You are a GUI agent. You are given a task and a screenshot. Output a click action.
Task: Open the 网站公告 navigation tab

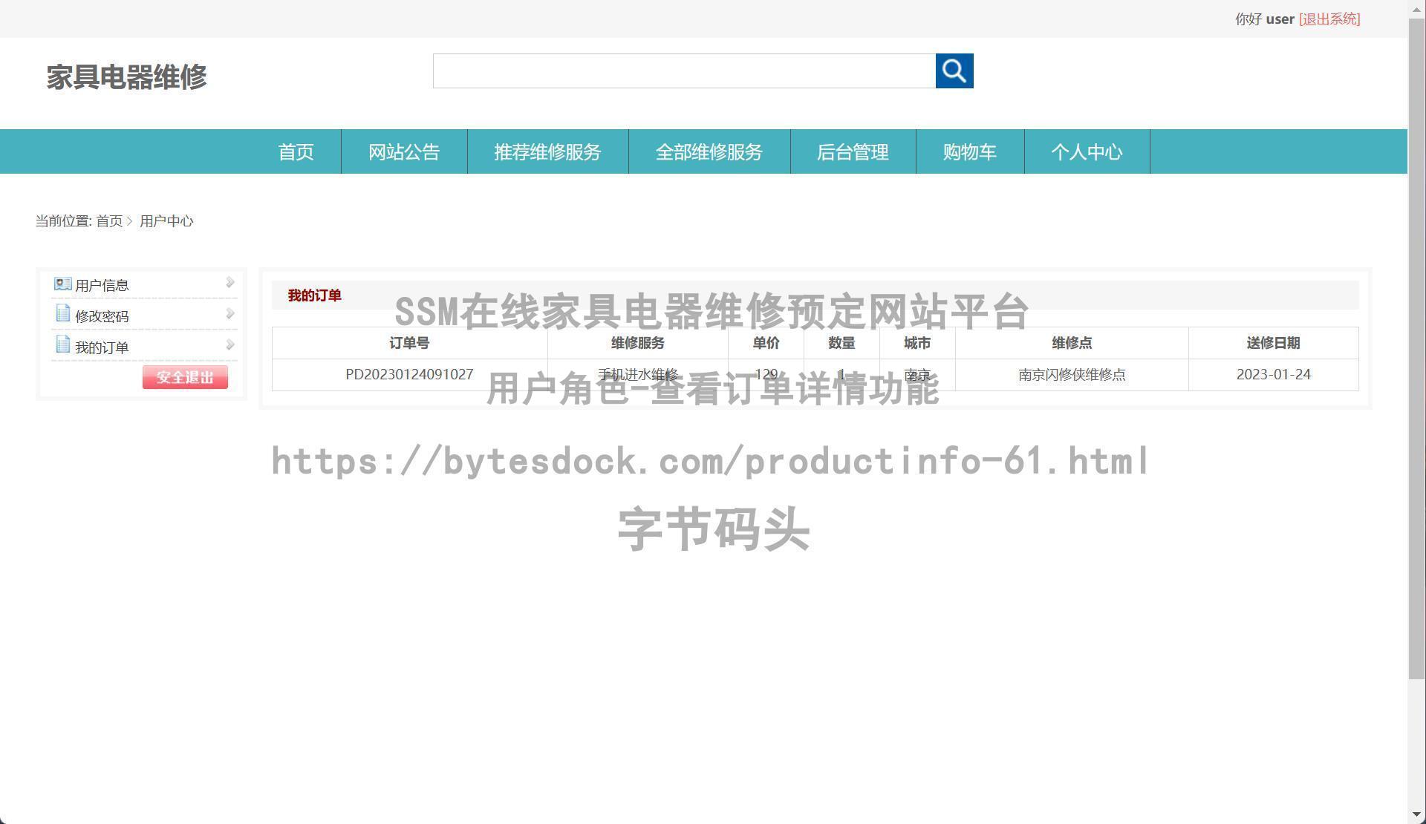404,152
